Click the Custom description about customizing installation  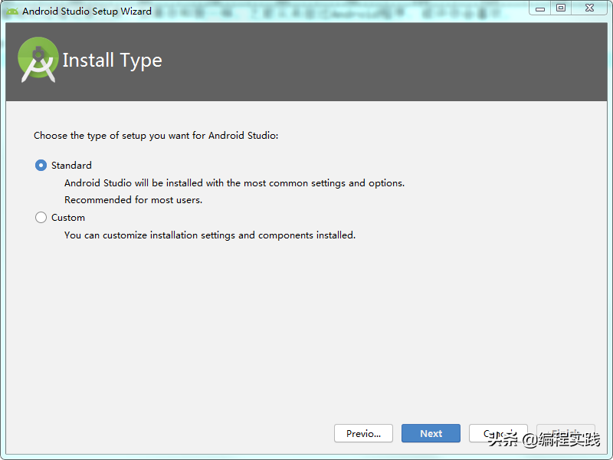(x=209, y=235)
